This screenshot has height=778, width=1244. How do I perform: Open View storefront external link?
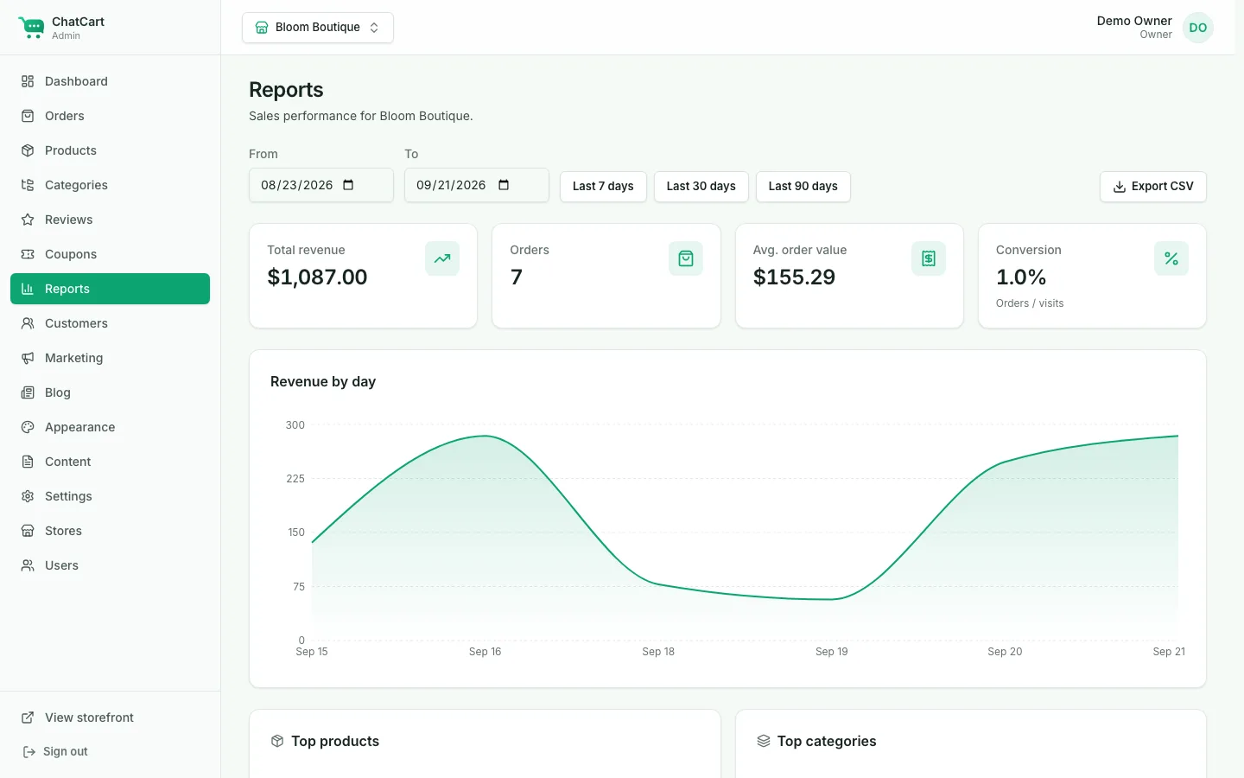[110, 717]
